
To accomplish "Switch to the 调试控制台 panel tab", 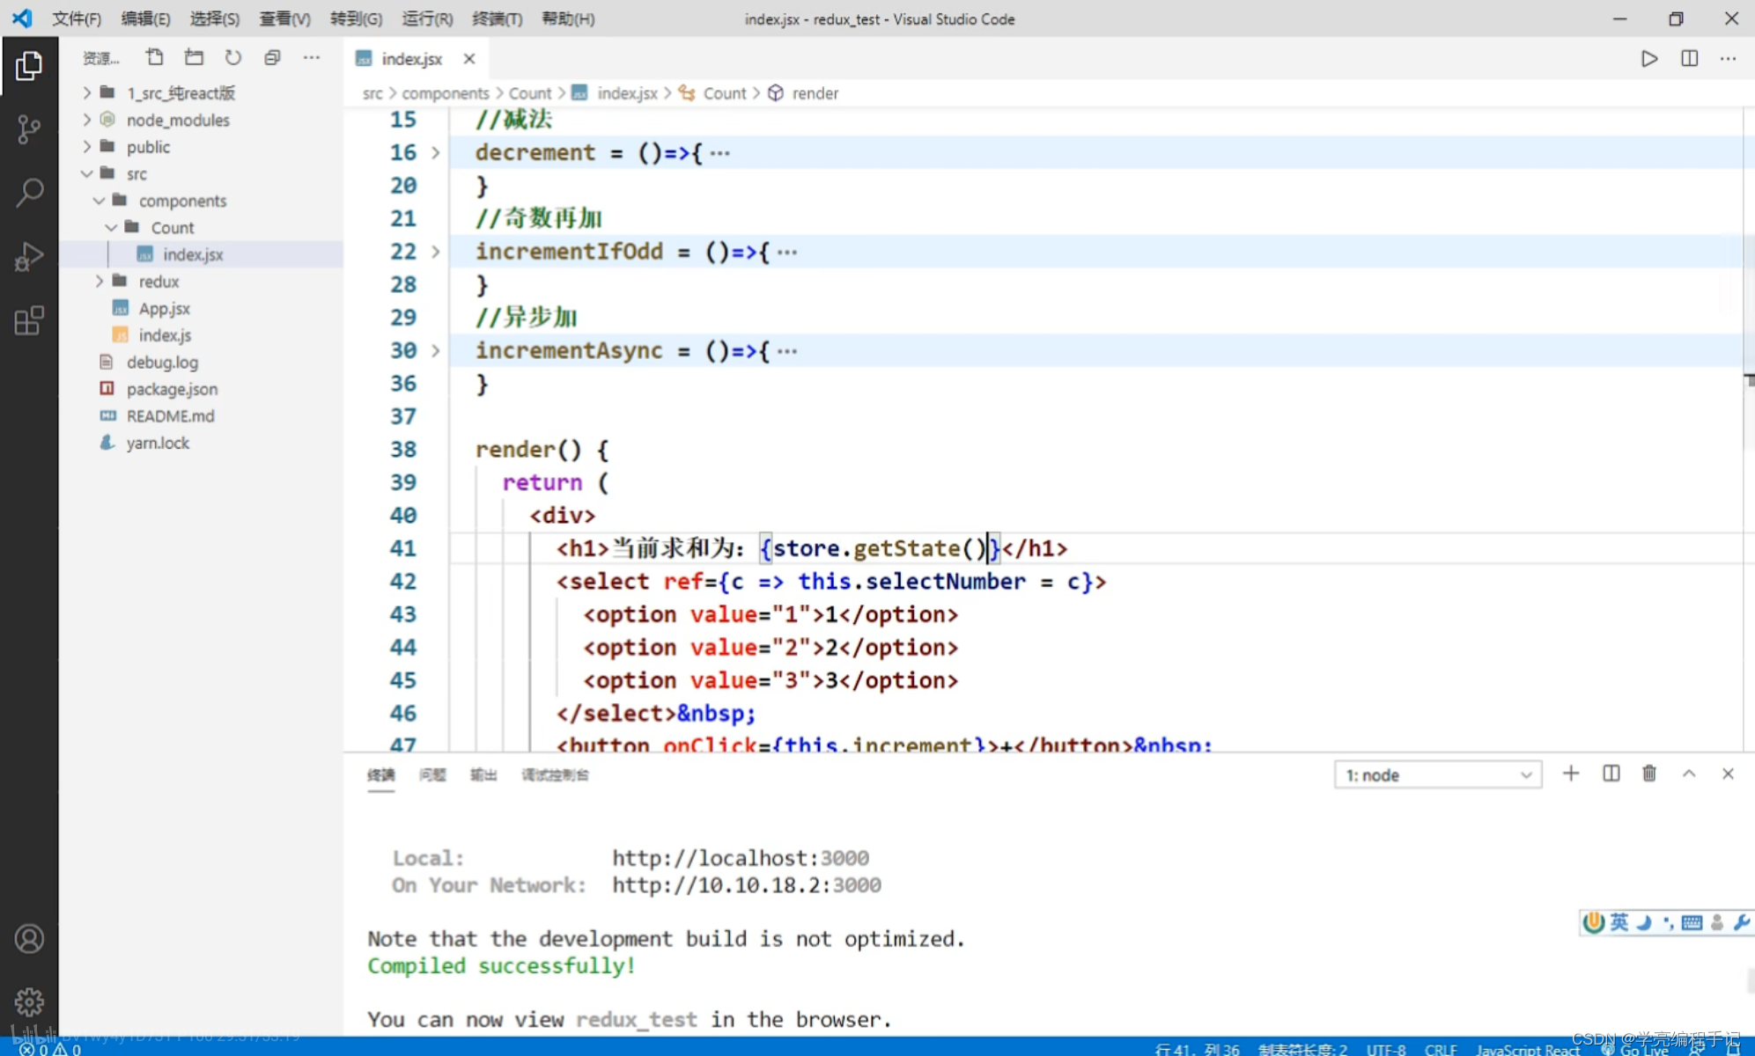I will [x=555, y=774].
